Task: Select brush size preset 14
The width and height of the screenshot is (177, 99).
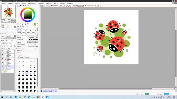Action: point(27,72)
